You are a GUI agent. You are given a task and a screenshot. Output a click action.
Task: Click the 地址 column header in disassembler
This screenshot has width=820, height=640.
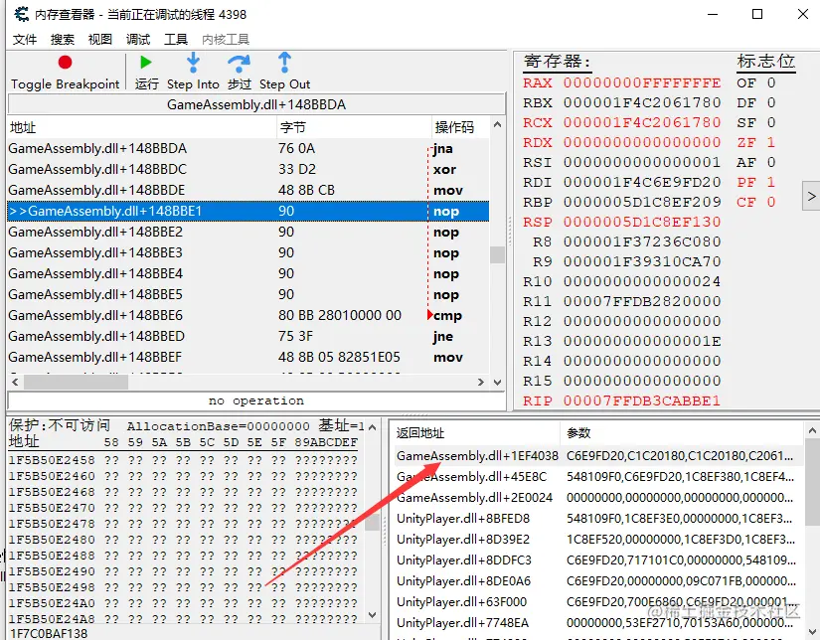point(142,127)
